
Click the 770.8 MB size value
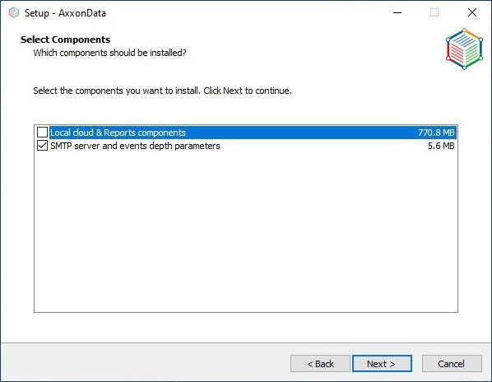pyautogui.click(x=436, y=133)
